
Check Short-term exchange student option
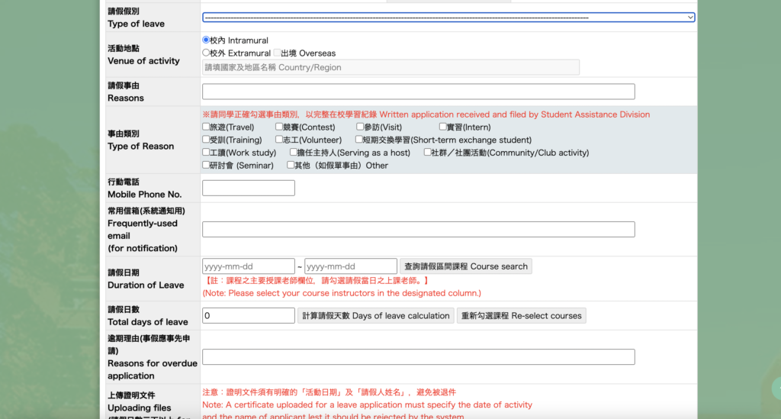coord(359,140)
